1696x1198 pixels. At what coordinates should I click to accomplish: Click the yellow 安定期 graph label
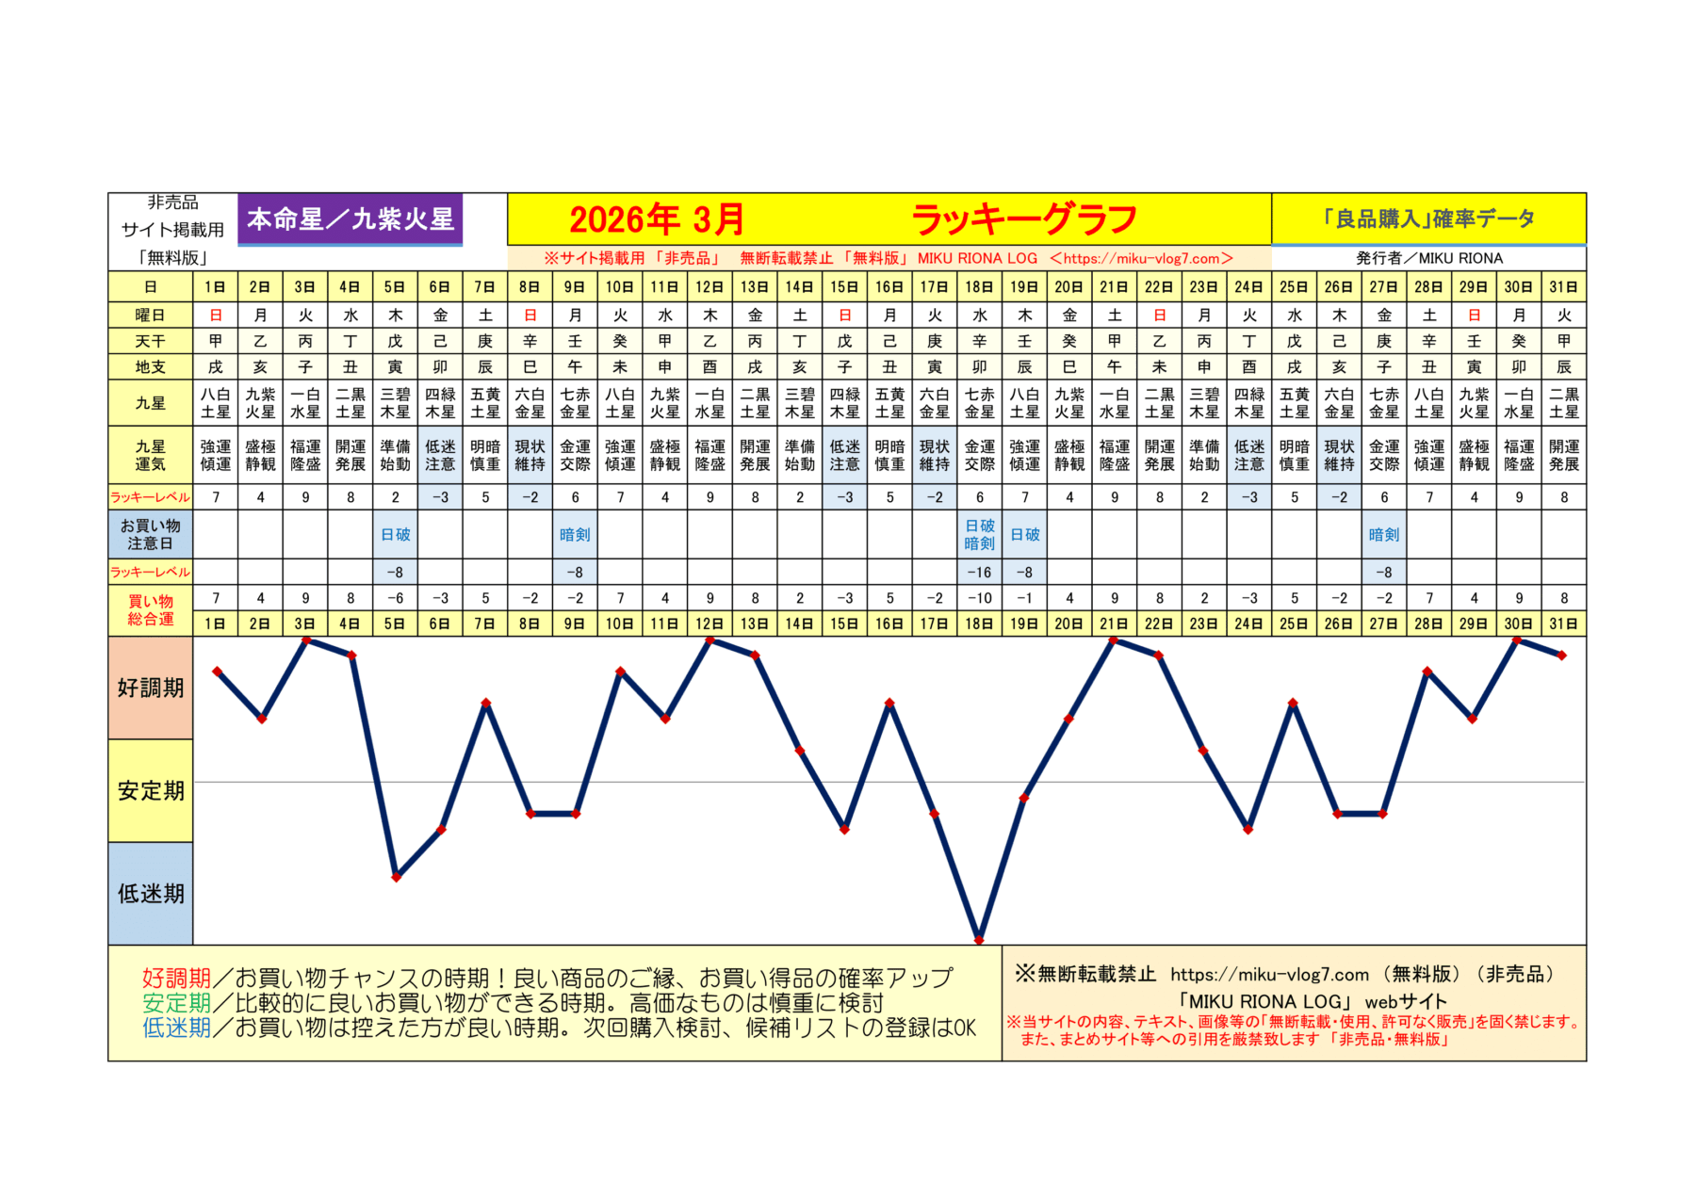[x=151, y=790]
